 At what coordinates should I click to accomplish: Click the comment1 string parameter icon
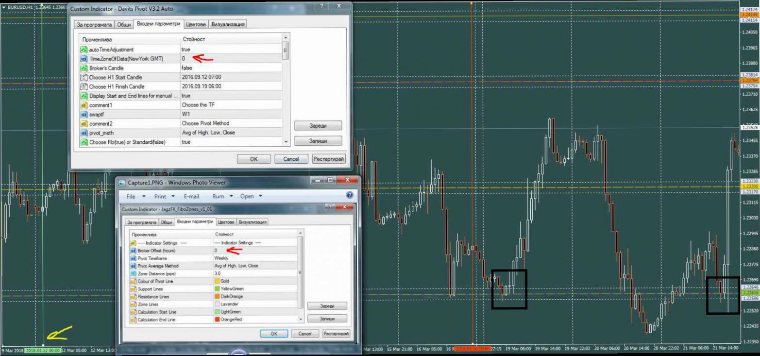click(84, 105)
